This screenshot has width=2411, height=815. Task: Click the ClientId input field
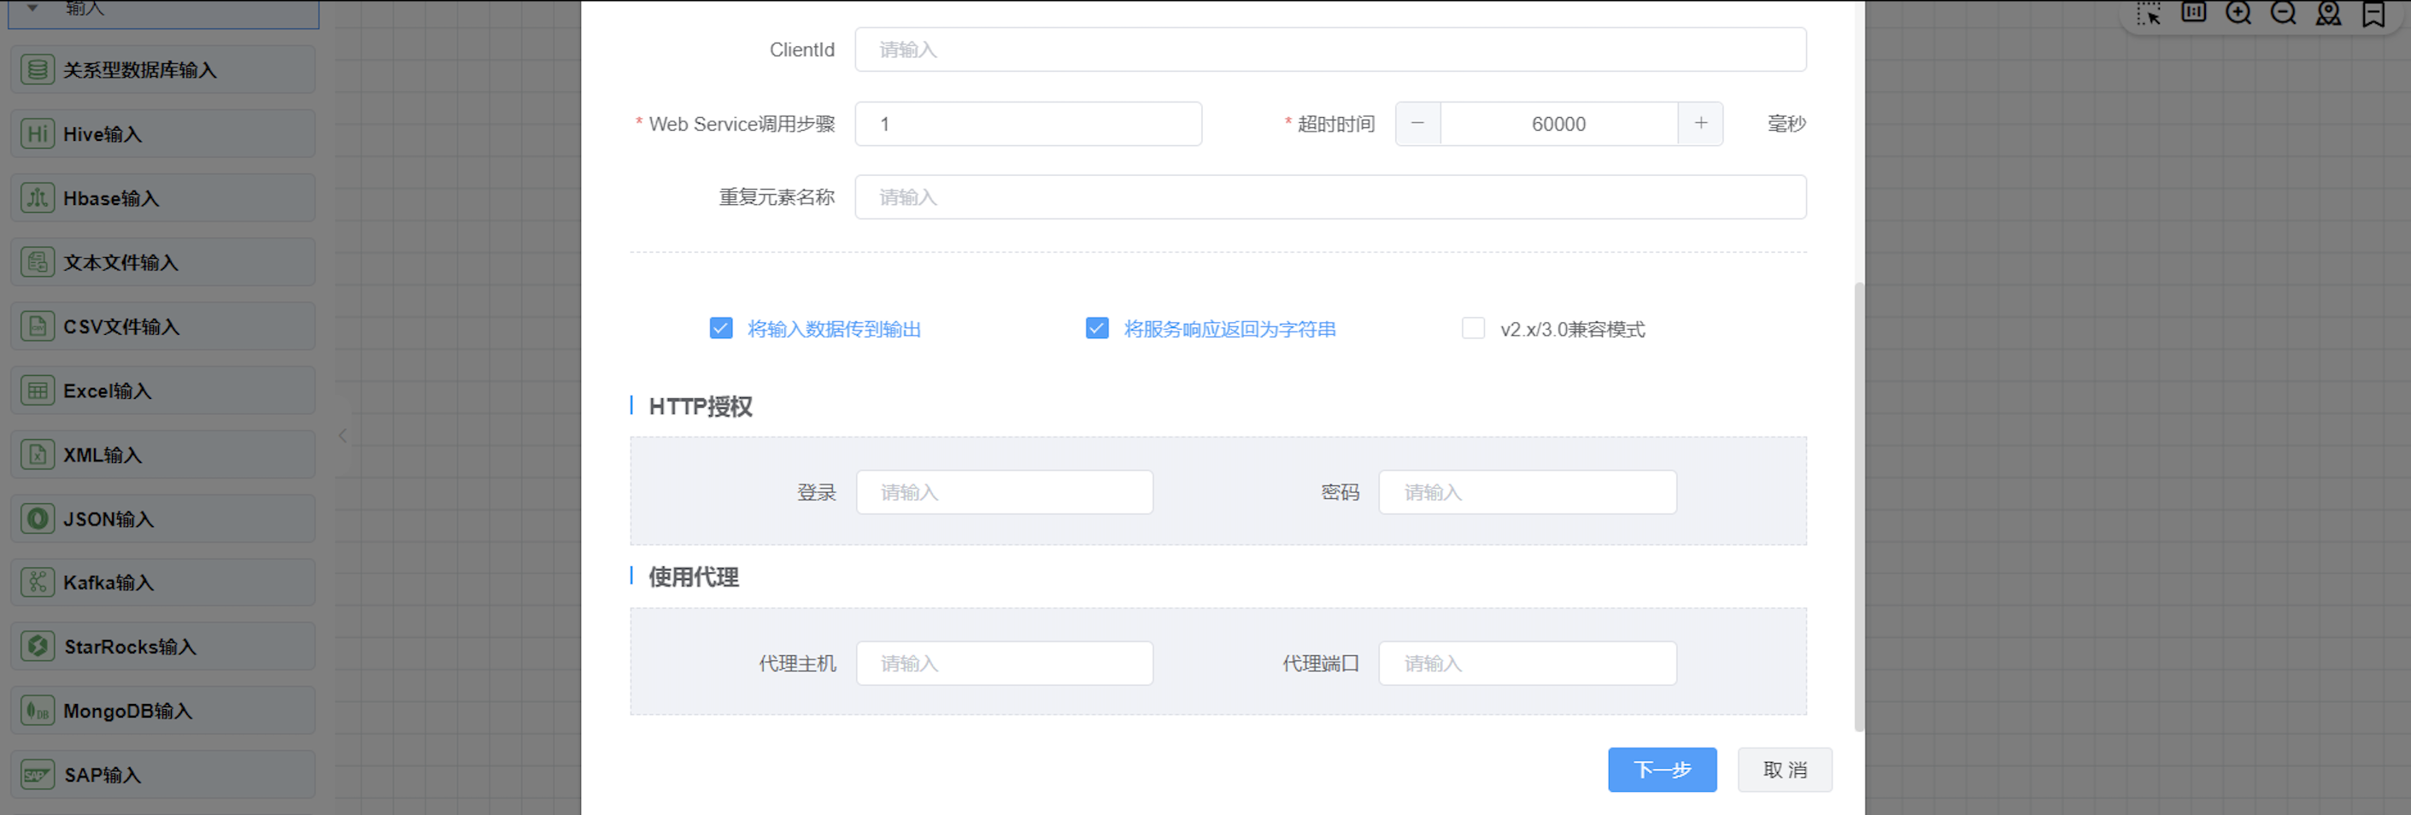pos(1329,50)
